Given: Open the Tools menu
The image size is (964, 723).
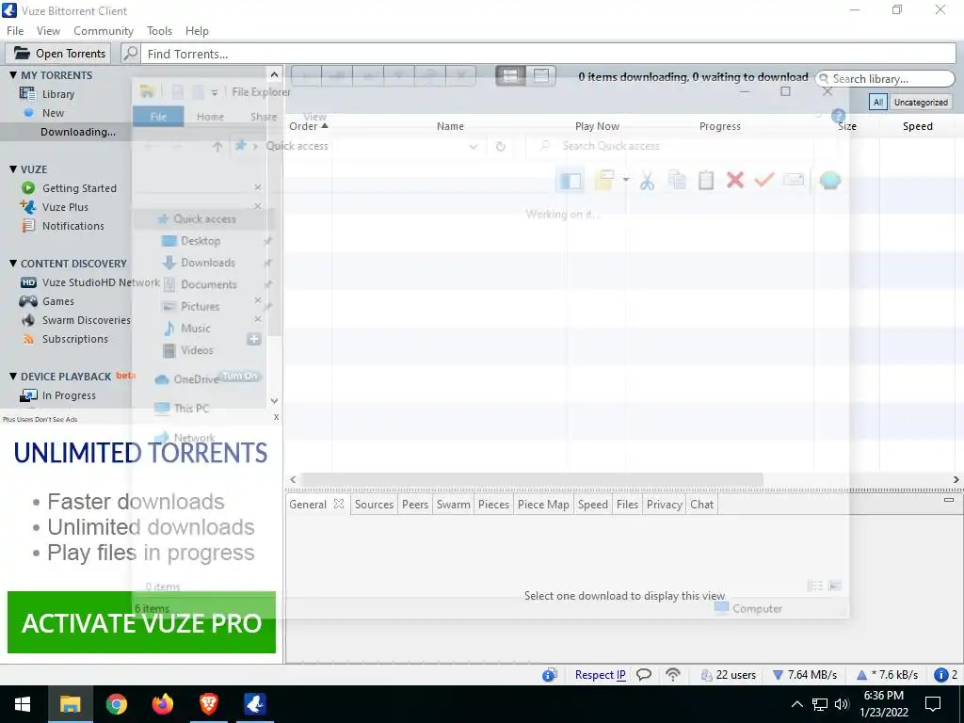Looking at the screenshot, I should point(159,31).
